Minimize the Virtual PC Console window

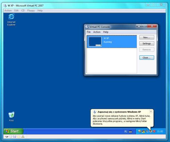tap(139, 26)
